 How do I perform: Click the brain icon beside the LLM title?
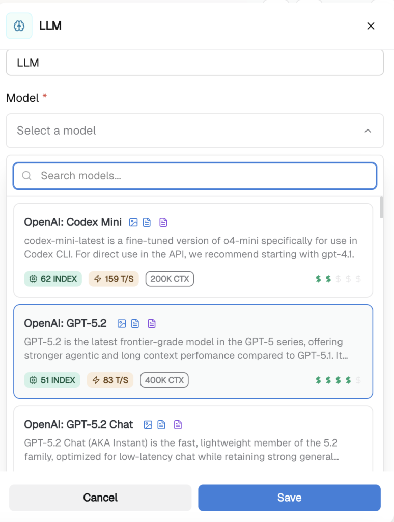18,25
